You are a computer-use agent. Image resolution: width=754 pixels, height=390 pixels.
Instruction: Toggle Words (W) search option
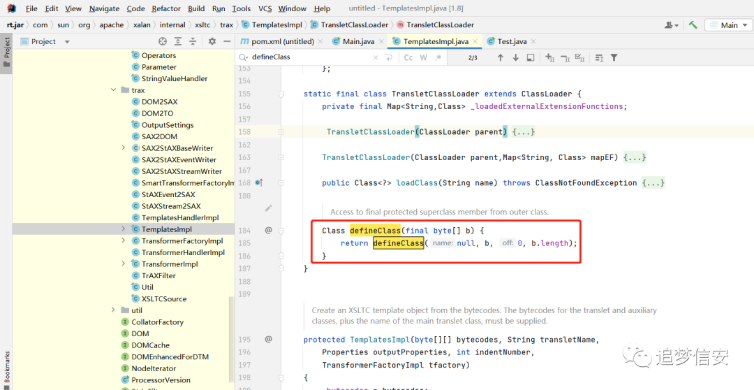click(x=423, y=57)
